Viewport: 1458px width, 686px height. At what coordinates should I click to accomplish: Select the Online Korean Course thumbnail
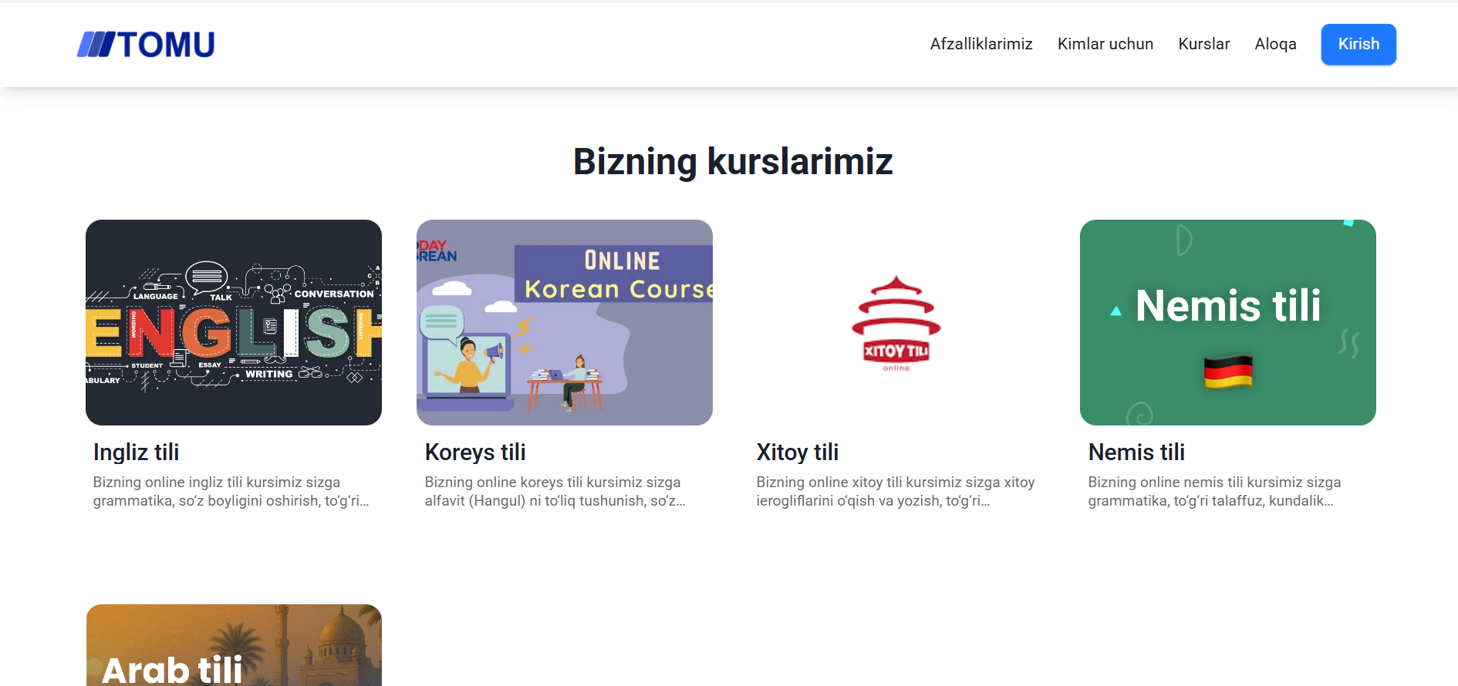point(565,322)
